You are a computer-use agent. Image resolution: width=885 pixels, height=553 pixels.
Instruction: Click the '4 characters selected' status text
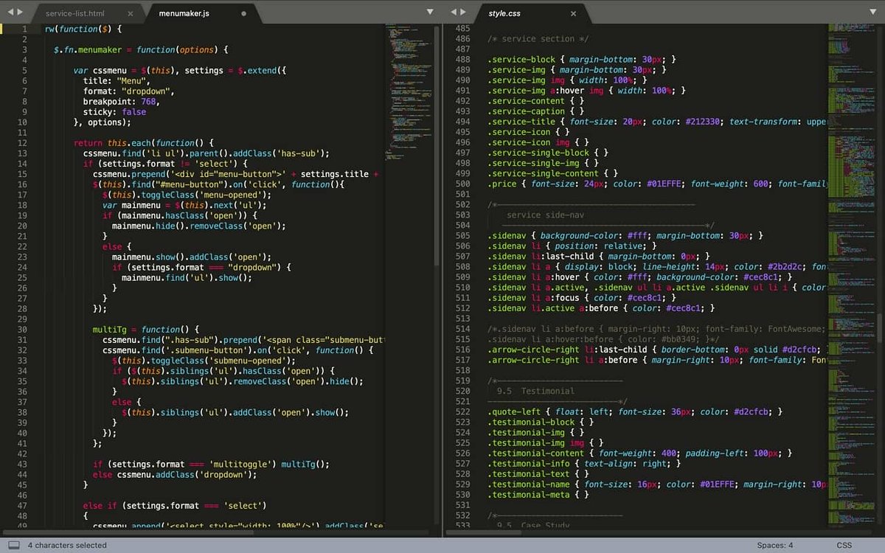67,546
